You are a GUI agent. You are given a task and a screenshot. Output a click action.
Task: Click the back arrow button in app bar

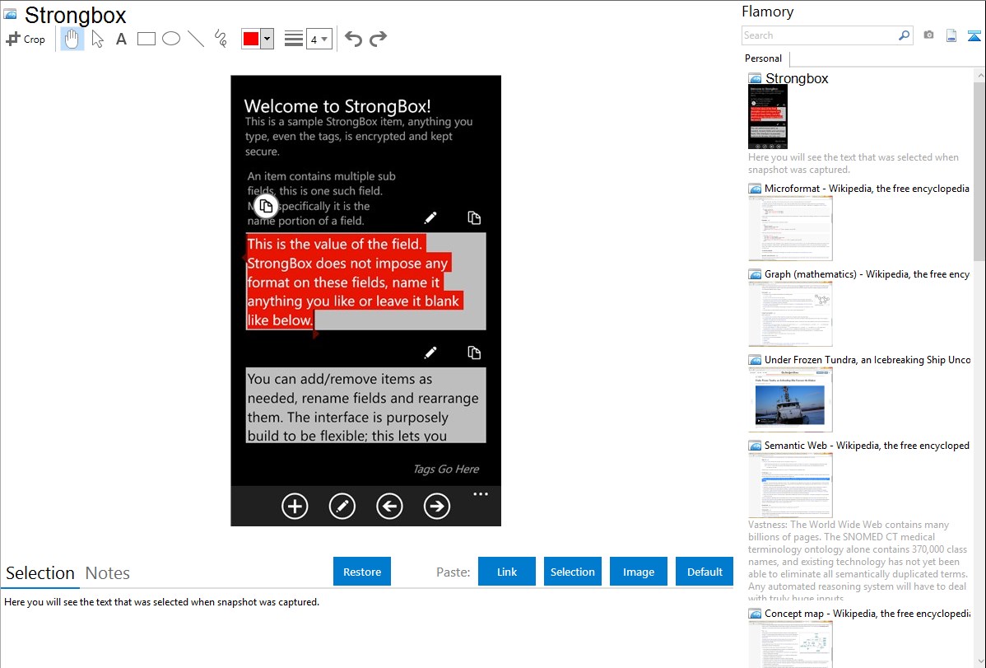pos(390,507)
